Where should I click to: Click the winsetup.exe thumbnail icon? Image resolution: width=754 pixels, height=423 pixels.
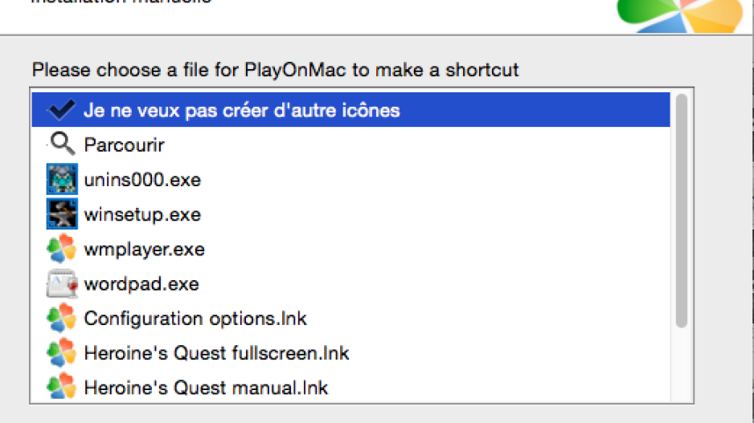(62, 214)
